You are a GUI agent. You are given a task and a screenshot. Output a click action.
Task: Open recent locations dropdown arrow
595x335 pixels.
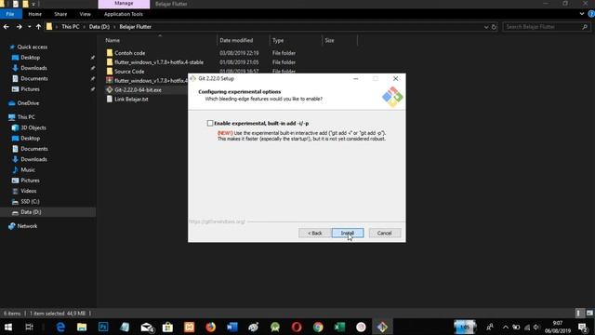[29, 27]
